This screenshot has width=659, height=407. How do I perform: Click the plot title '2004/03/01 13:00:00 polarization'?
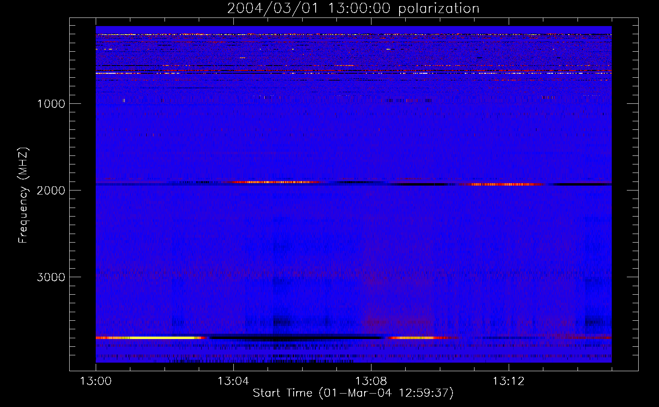pyautogui.click(x=353, y=9)
